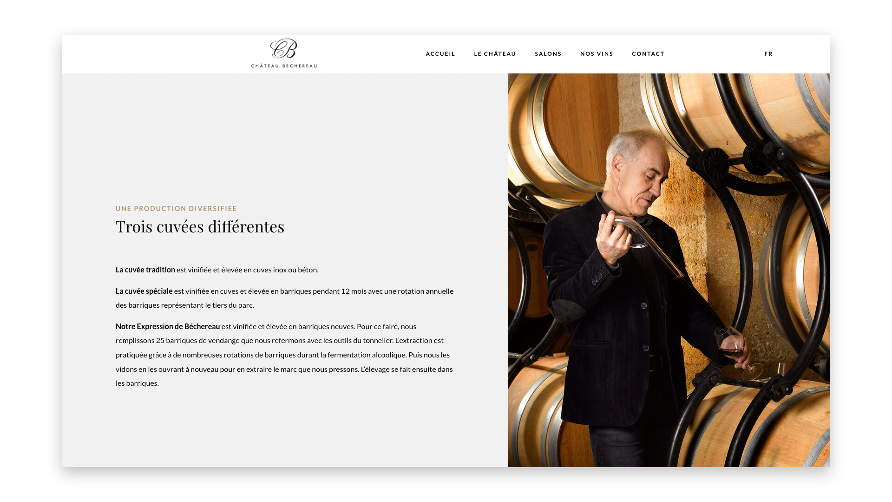Click the CB monogram in the logo
The image size is (892, 502).
283,48
